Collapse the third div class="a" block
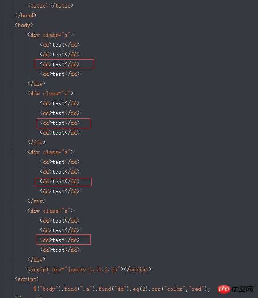 (x=12, y=152)
